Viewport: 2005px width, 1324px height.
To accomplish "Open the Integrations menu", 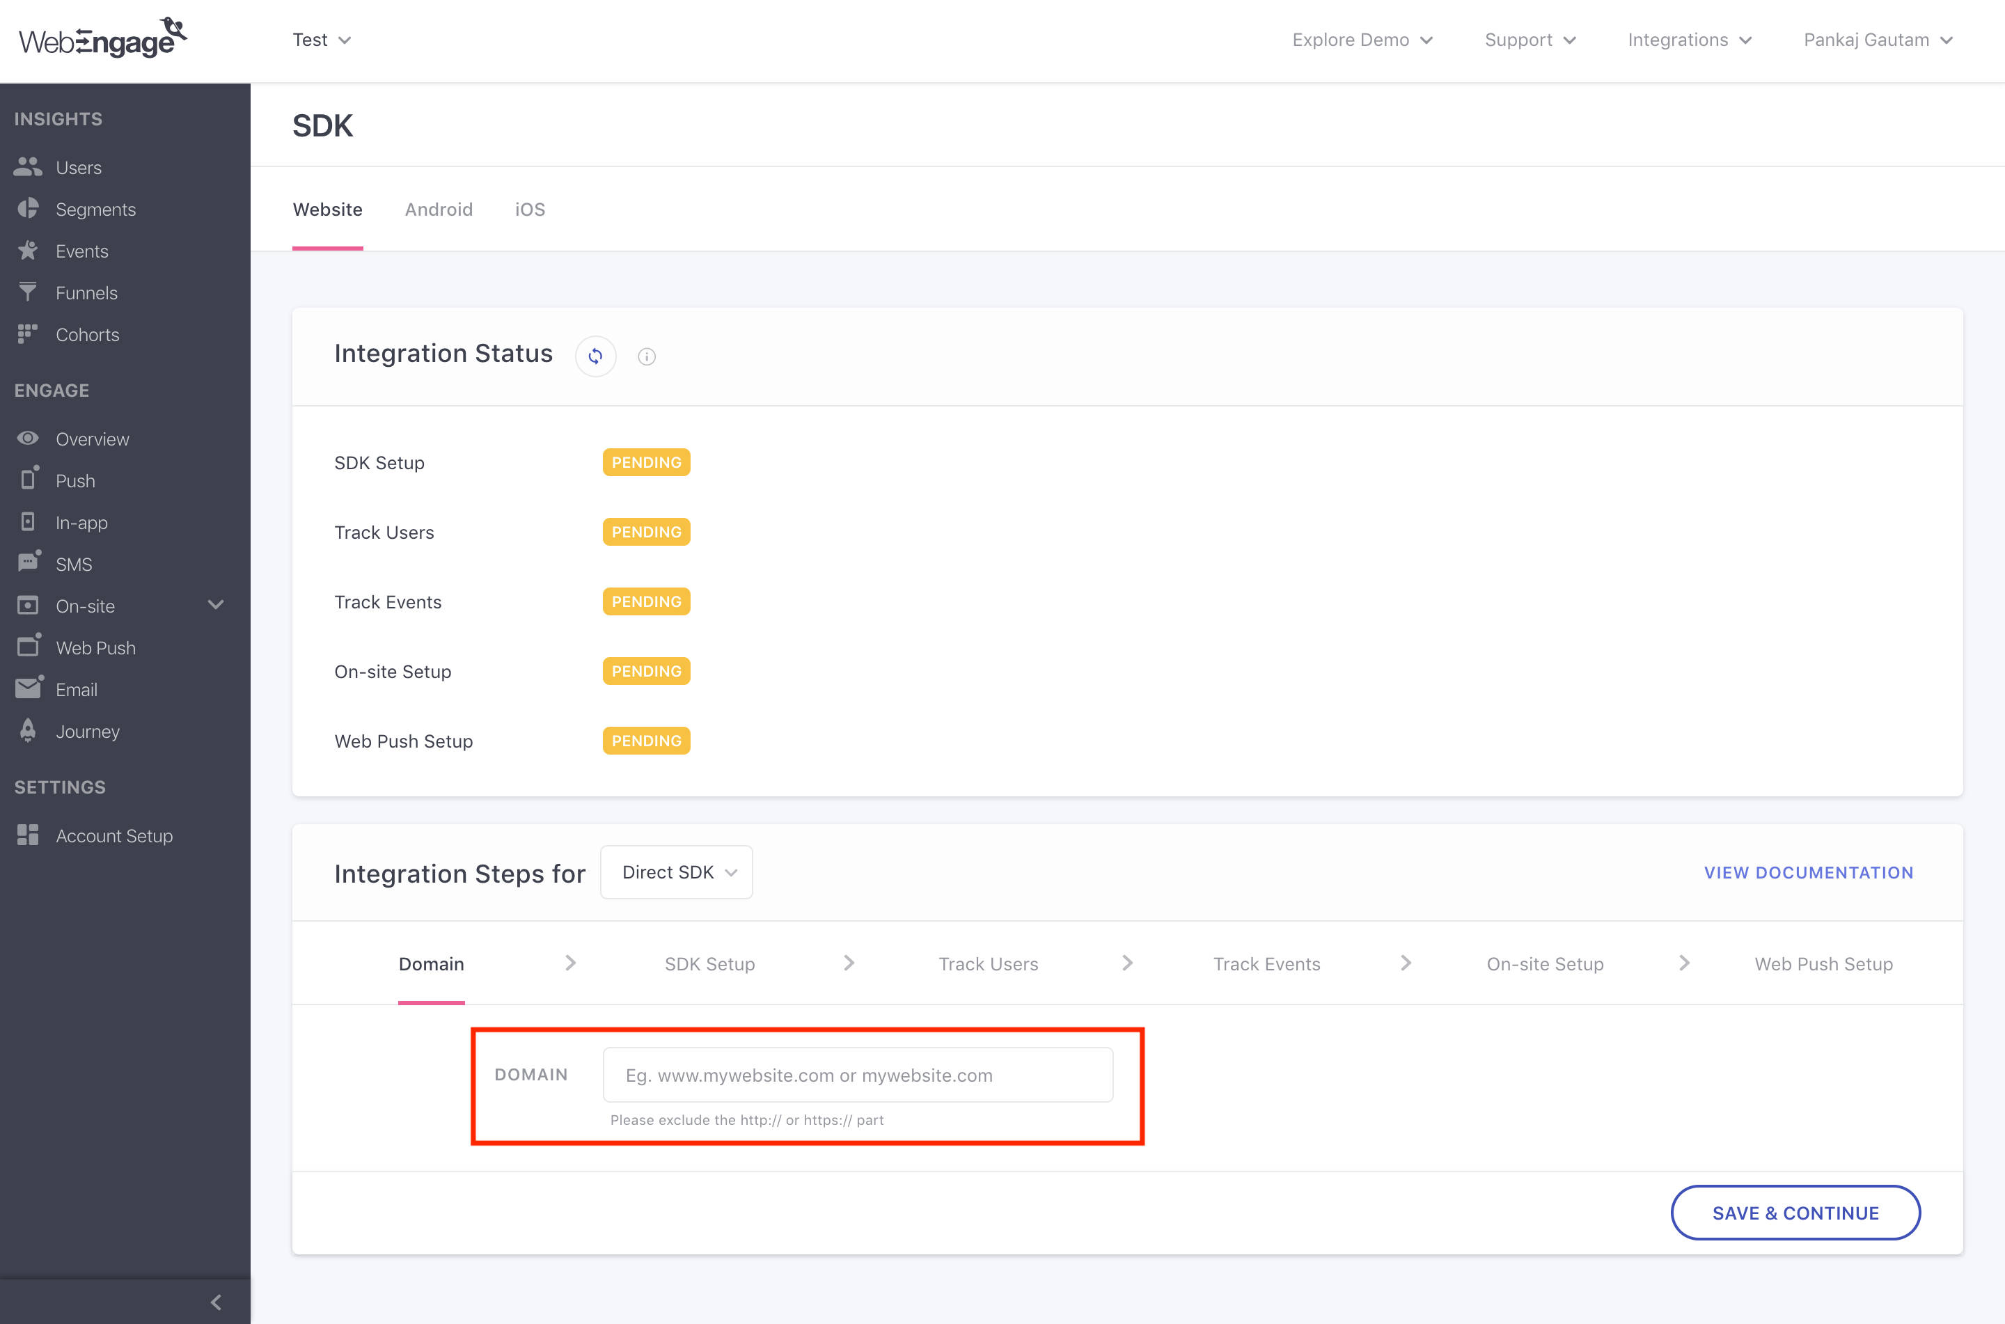I will coord(1688,40).
